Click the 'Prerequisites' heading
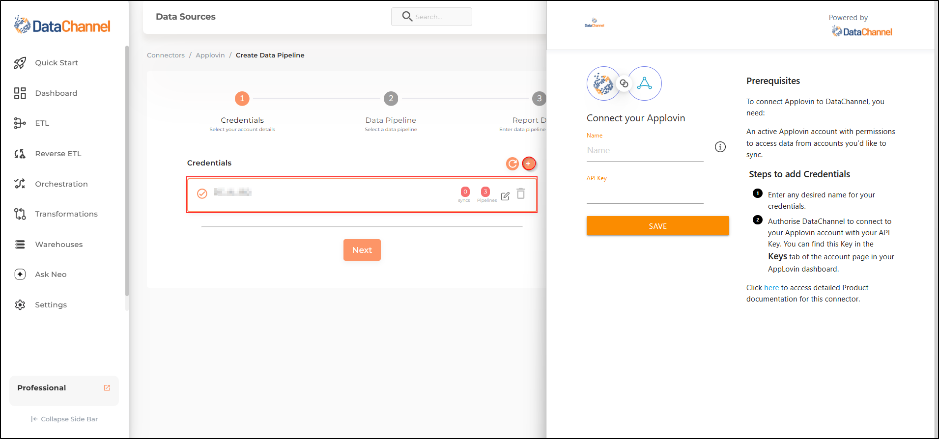The image size is (939, 439). [x=773, y=81]
